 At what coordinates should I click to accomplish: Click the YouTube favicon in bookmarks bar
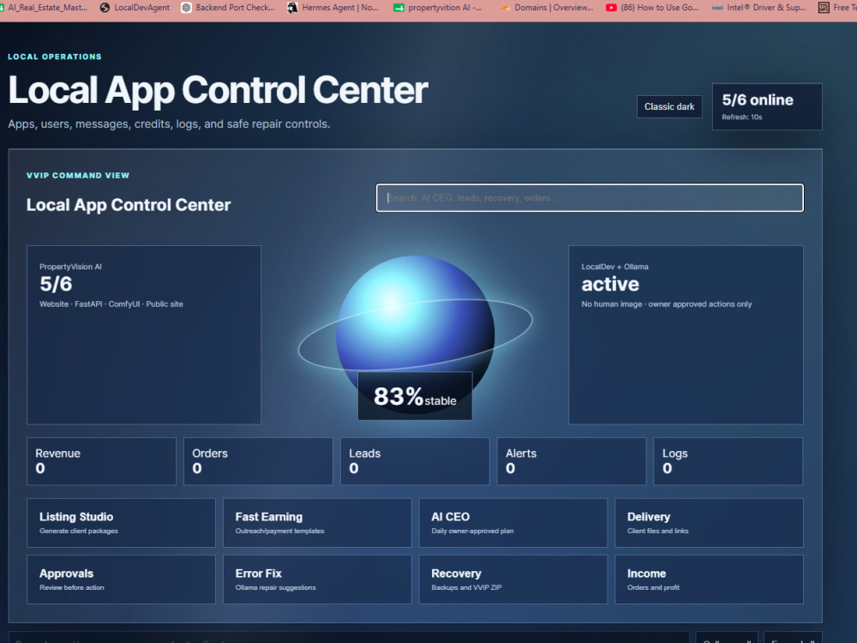pos(611,8)
